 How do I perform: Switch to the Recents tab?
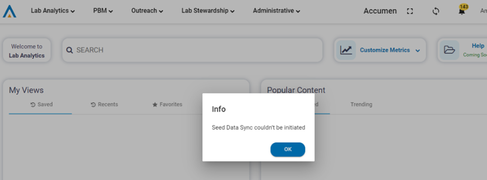pyautogui.click(x=104, y=105)
